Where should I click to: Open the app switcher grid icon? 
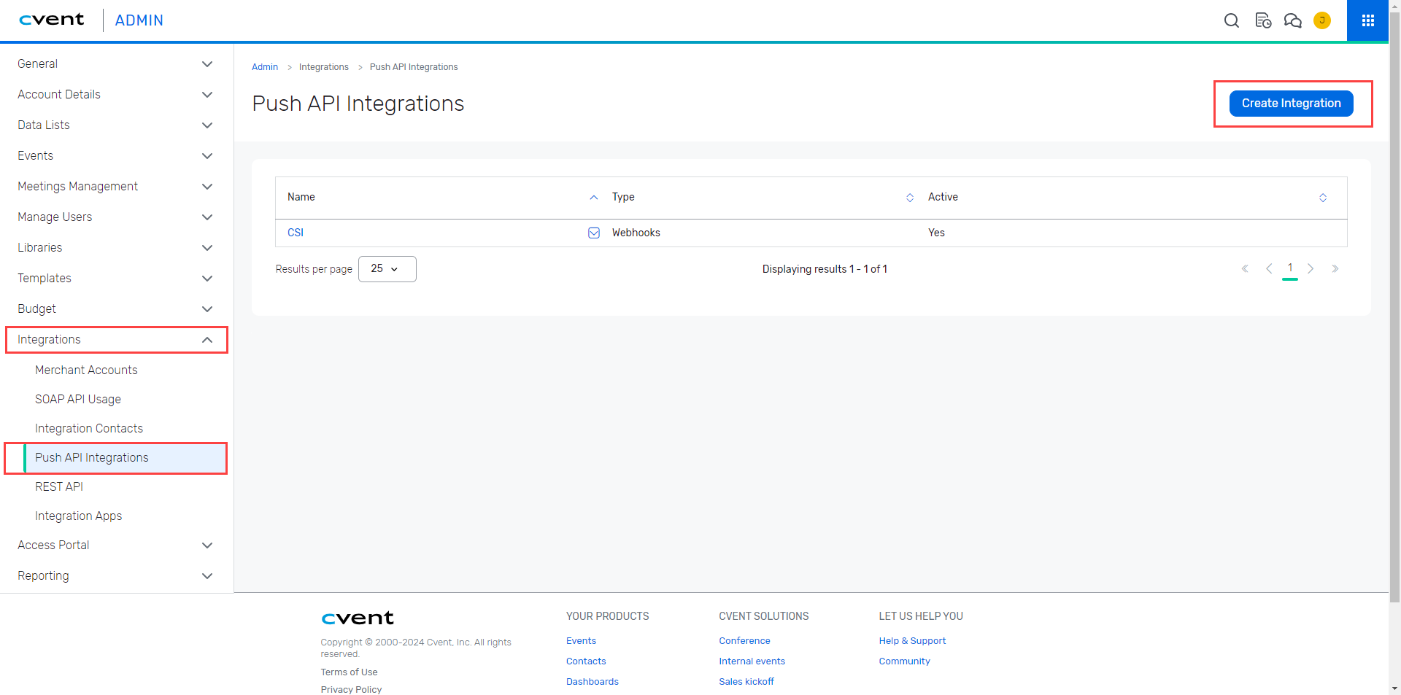[x=1367, y=20]
